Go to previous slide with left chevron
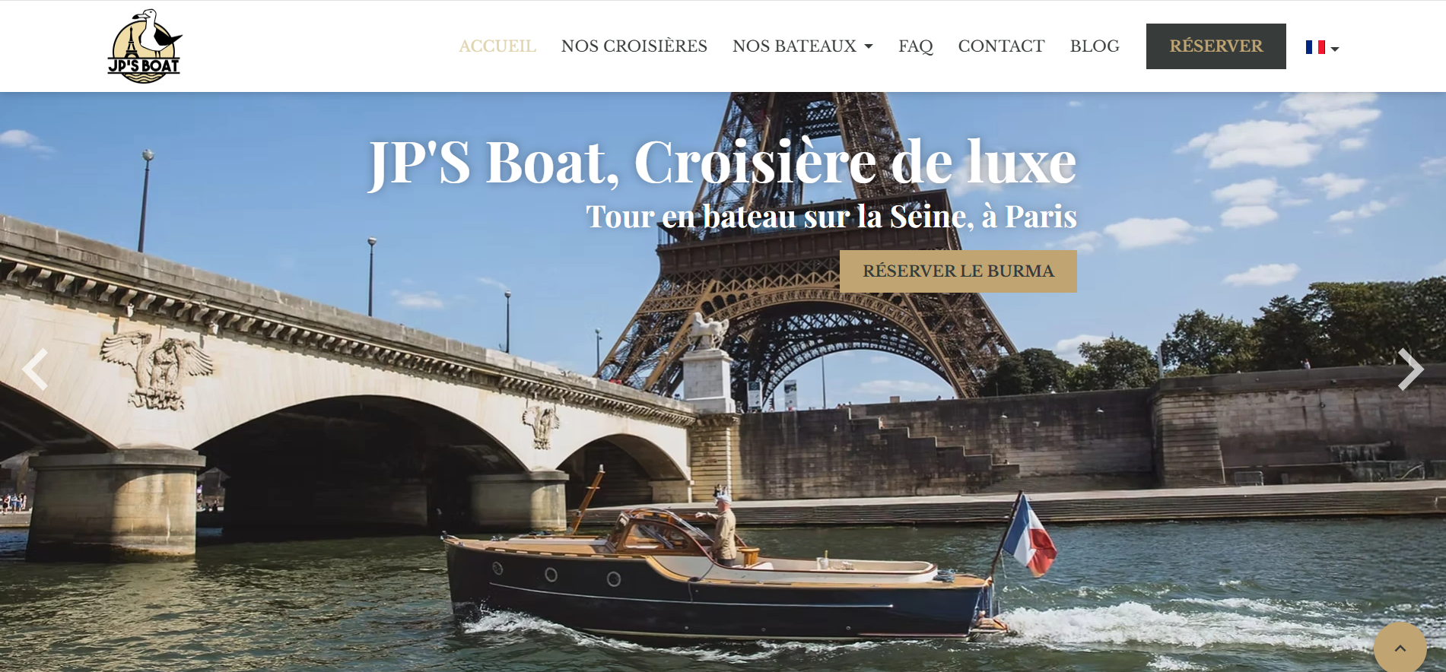The height and width of the screenshot is (672, 1446). [x=35, y=369]
